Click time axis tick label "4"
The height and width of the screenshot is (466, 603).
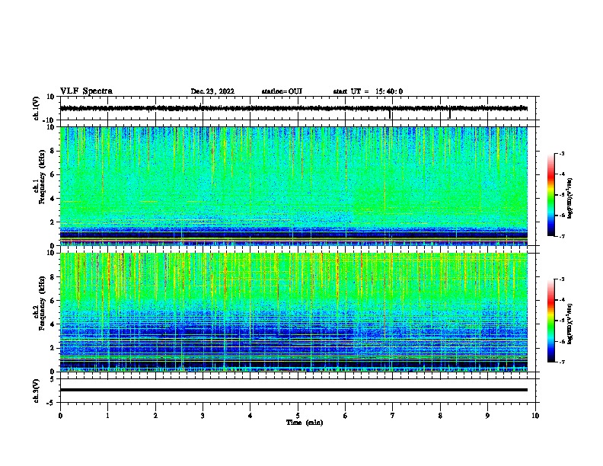pos(250,416)
